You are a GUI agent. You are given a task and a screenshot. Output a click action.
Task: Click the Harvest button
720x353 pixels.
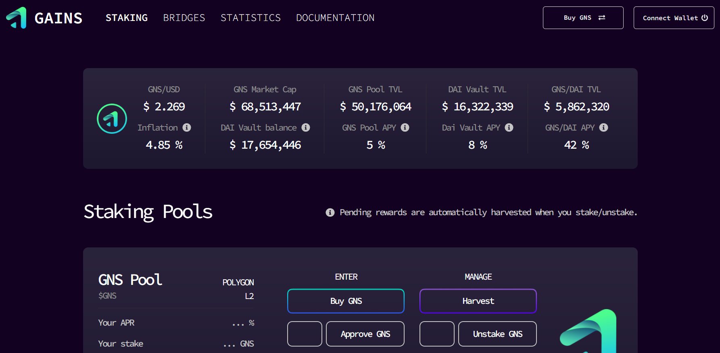point(478,301)
